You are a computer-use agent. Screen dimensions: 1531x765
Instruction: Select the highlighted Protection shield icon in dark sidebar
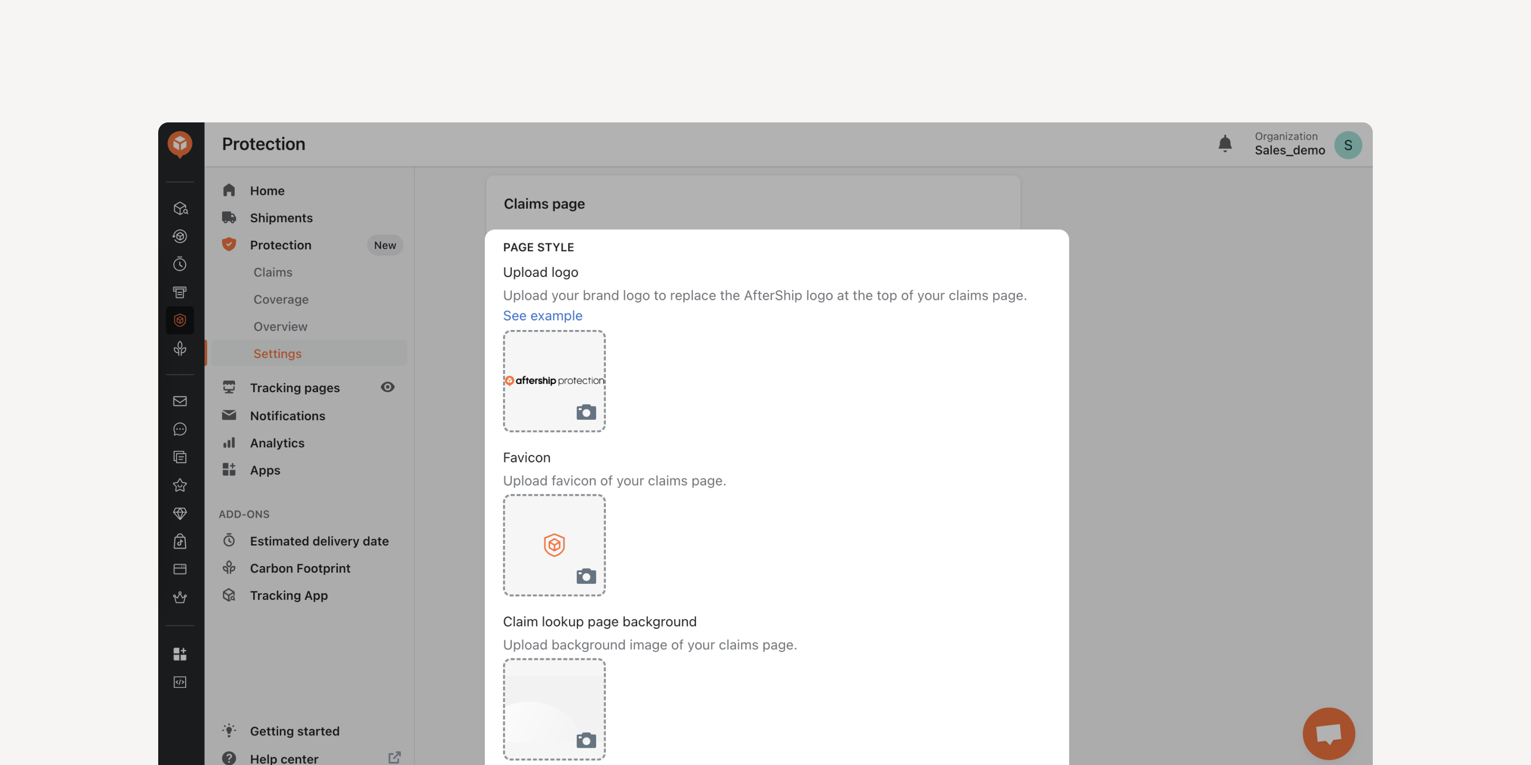180,320
